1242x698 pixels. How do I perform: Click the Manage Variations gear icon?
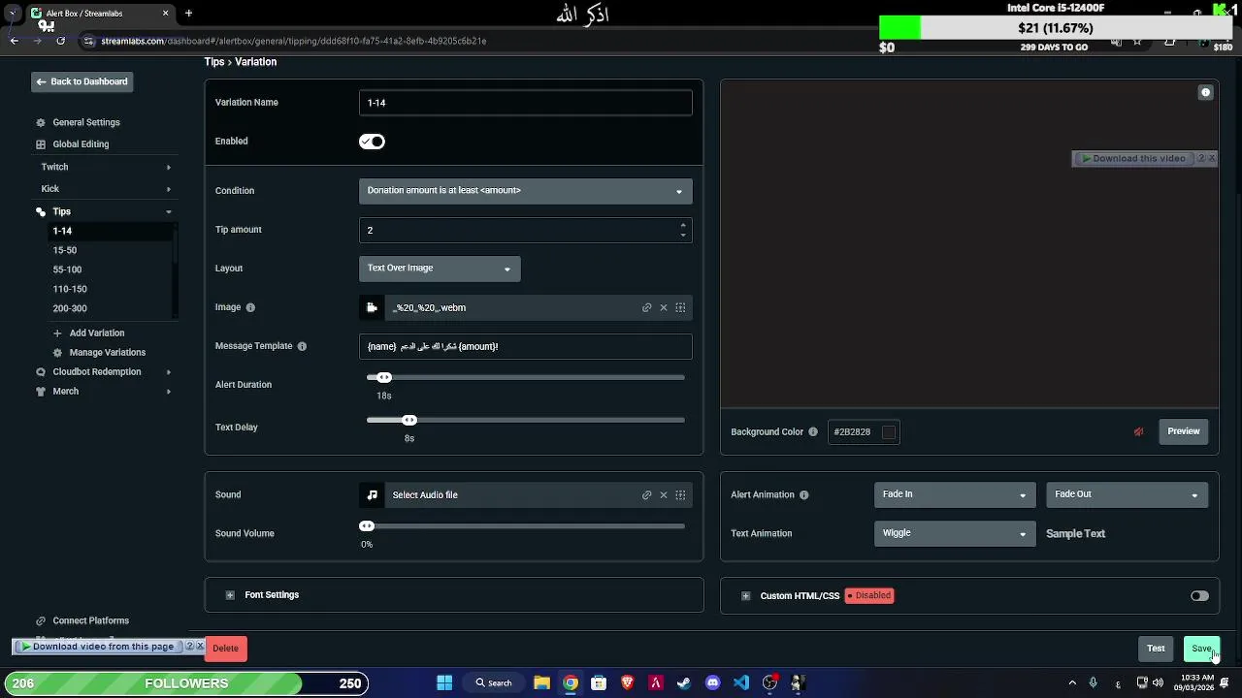57,353
